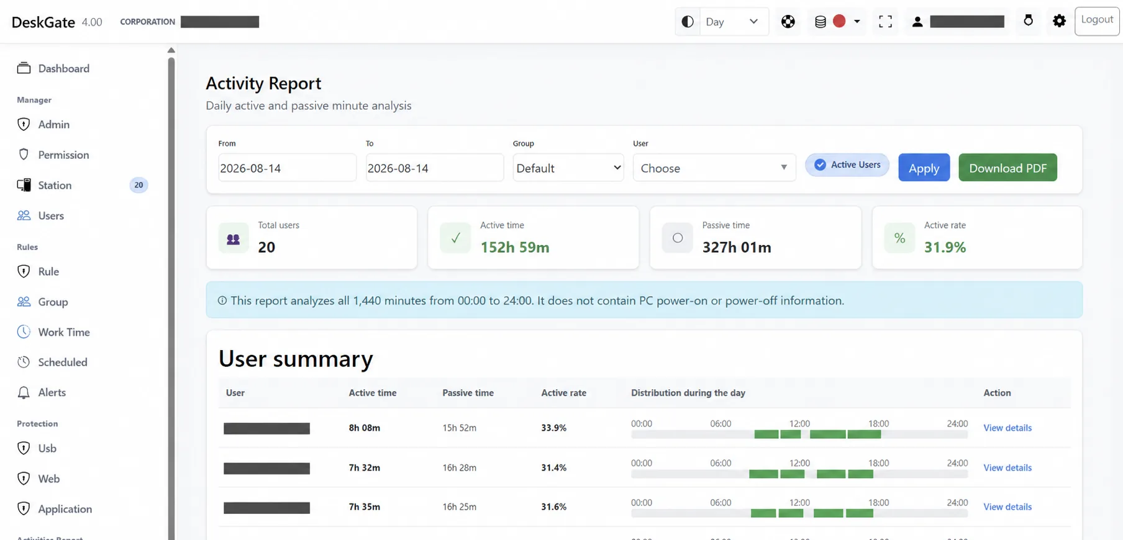Toggle the Active Users filter

847,164
